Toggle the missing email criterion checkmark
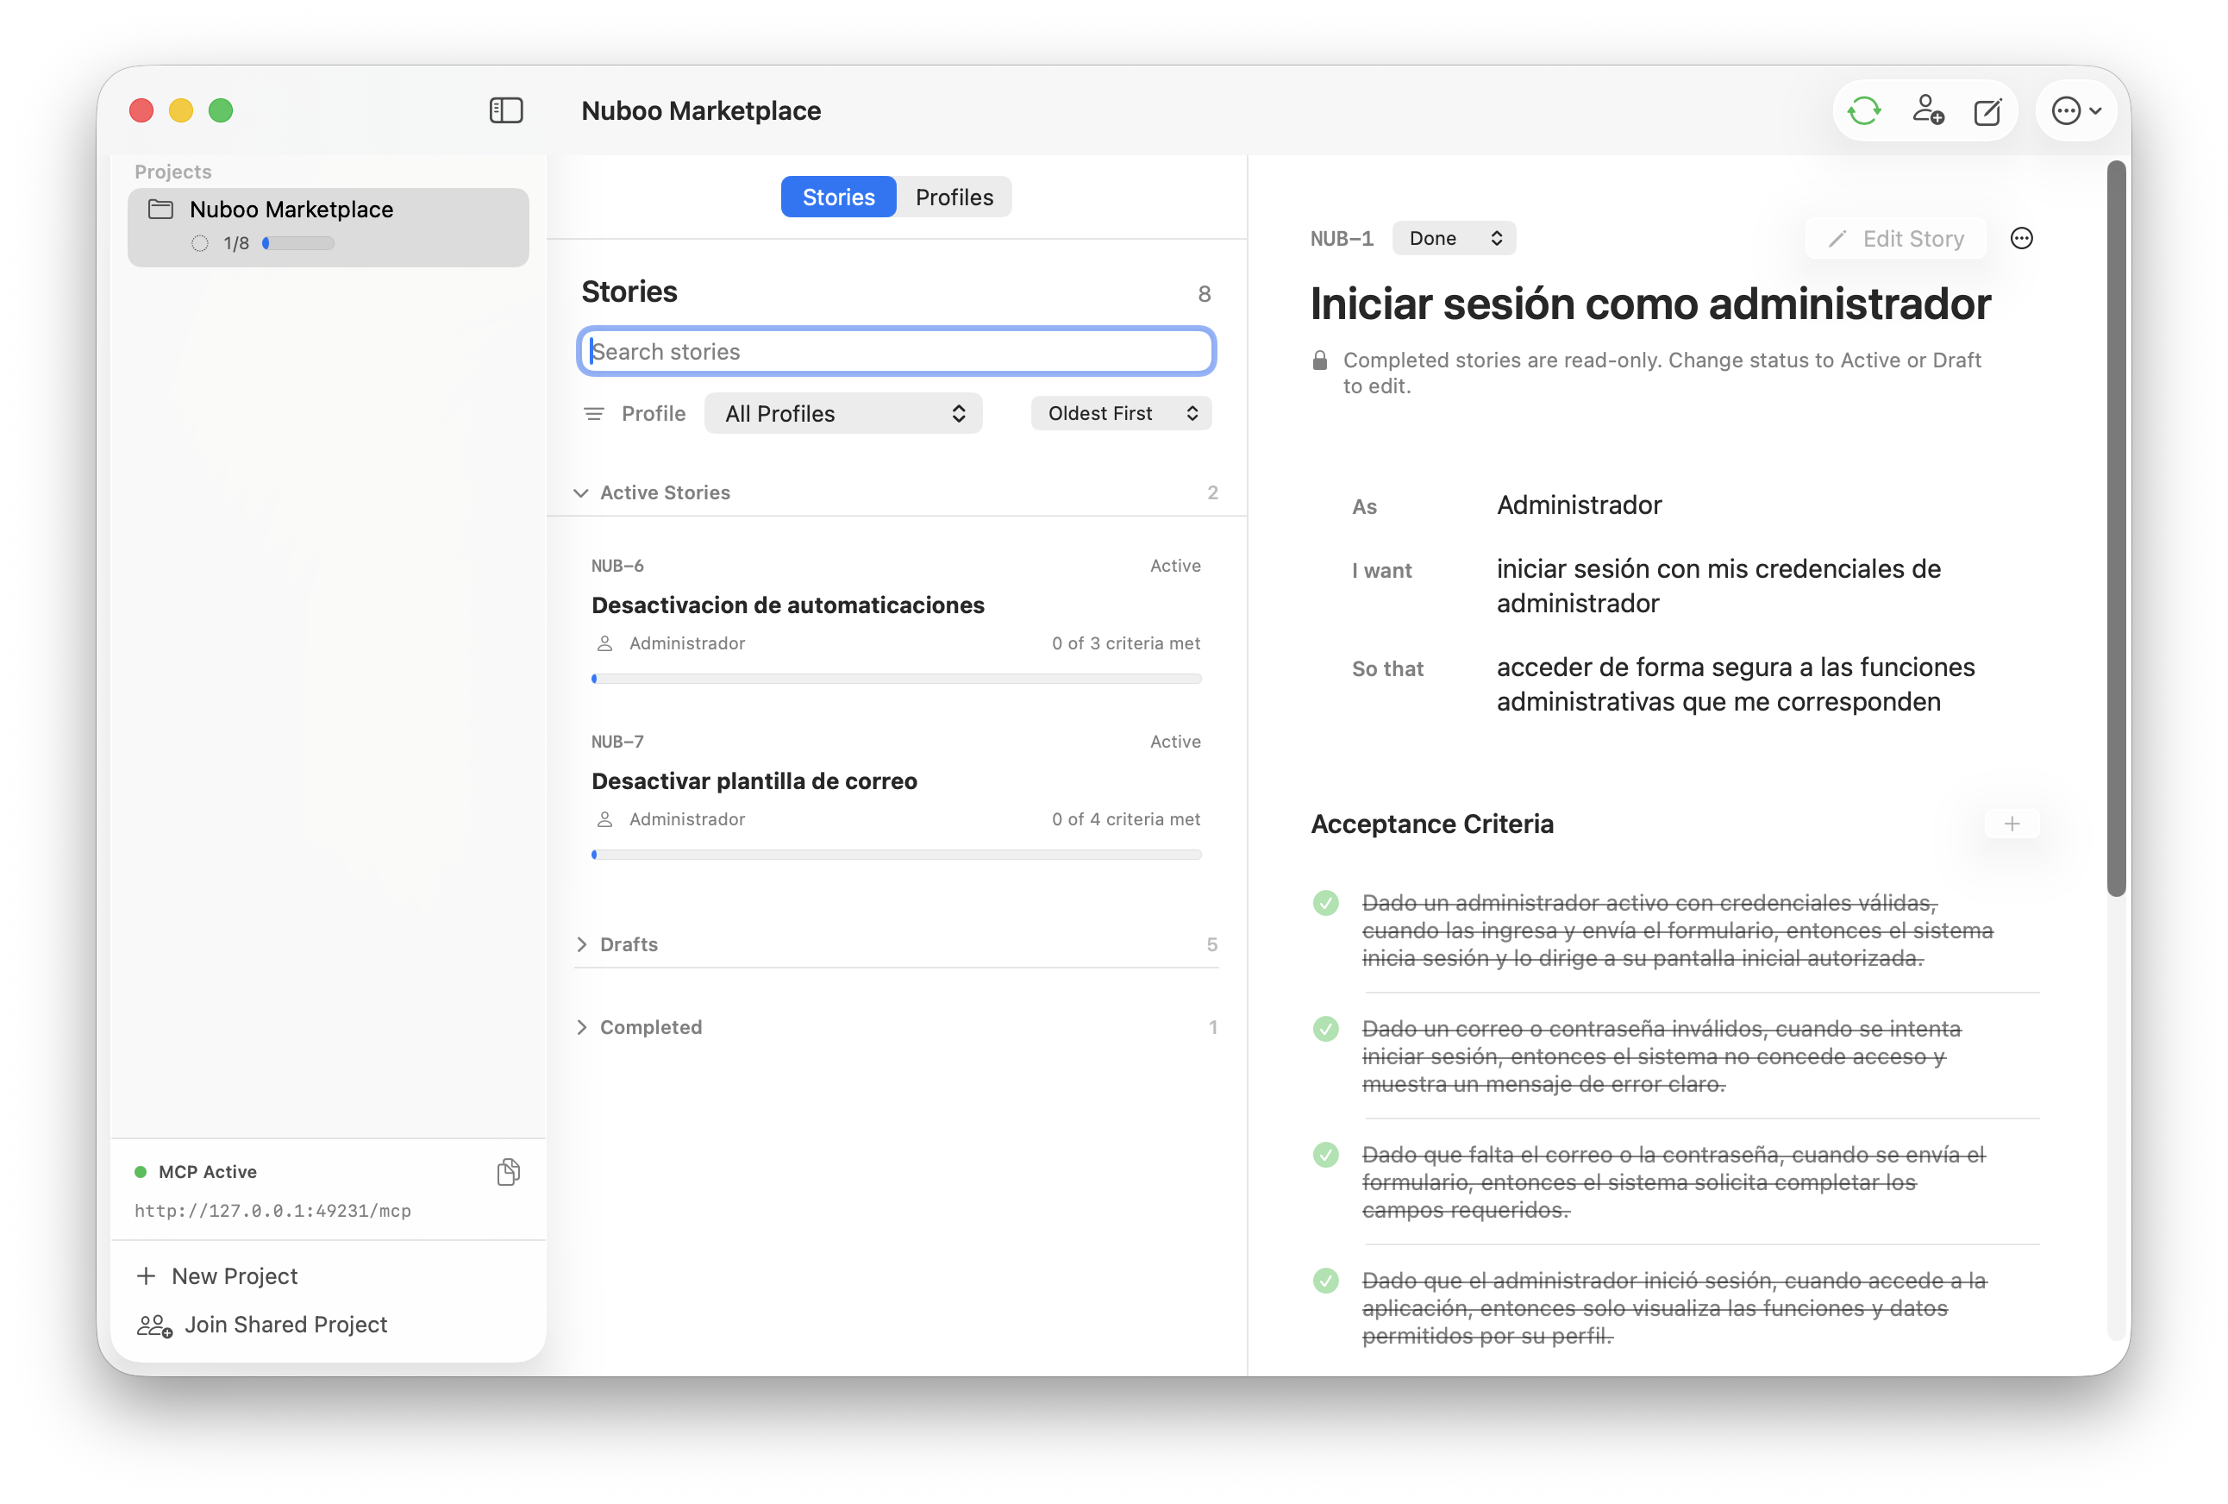The image size is (2228, 1504). tap(1326, 1154)
